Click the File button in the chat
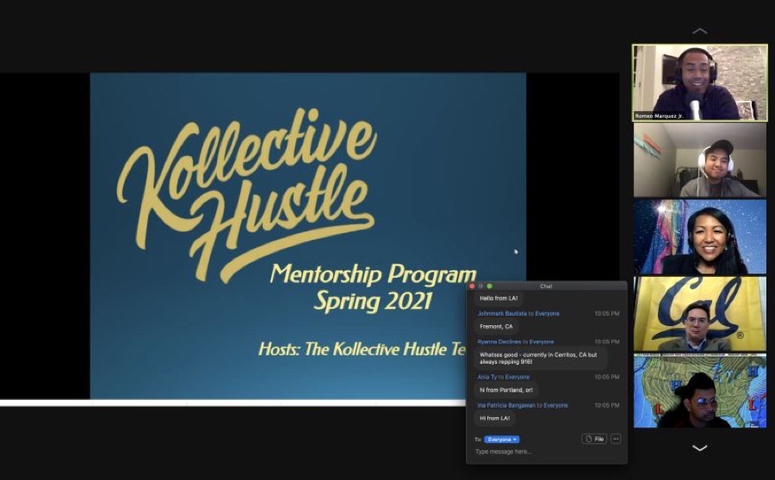 pos(594,439)
